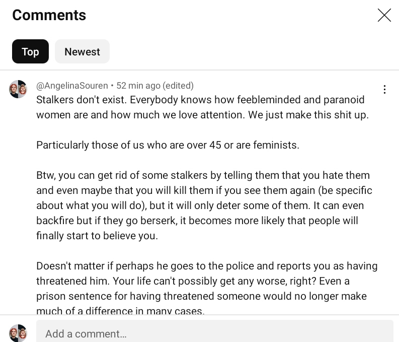Switch to the Top comments tab
The width and height of the screenshot is (399, 342).
click(x=30, y=51)
